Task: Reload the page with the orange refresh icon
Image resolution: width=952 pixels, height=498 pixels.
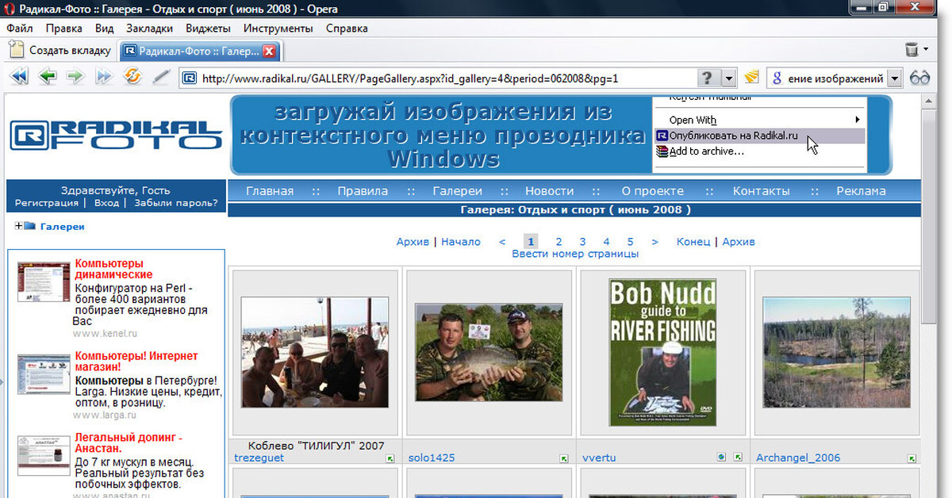Action: click(x=132, y=77)
